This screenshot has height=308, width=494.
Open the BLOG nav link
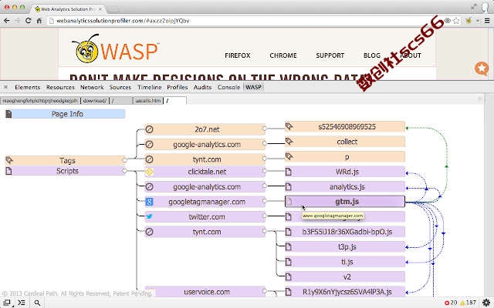372,55
